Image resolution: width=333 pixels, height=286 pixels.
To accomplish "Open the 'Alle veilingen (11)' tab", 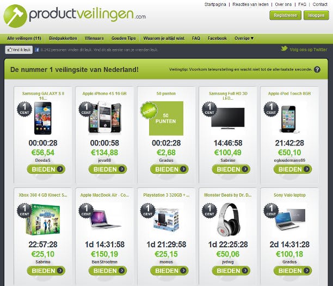I will pos(24,38).
